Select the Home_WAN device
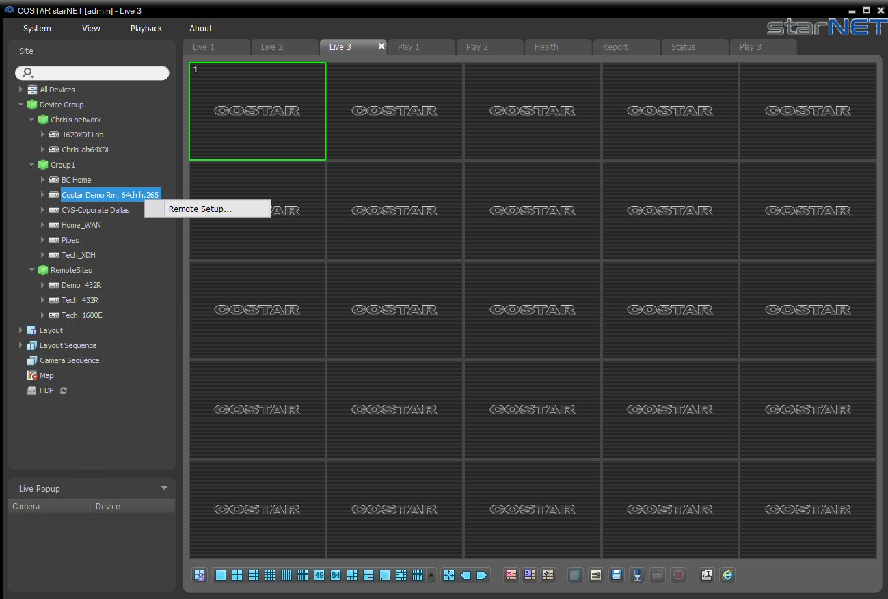This screenshot has width=888, height=599. click(x=81, y=225)
